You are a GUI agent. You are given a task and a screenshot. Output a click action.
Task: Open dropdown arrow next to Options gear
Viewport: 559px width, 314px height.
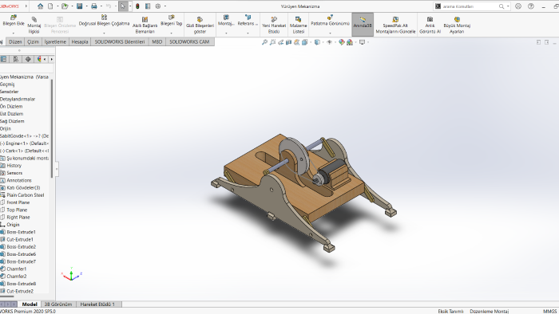point(165,6)
